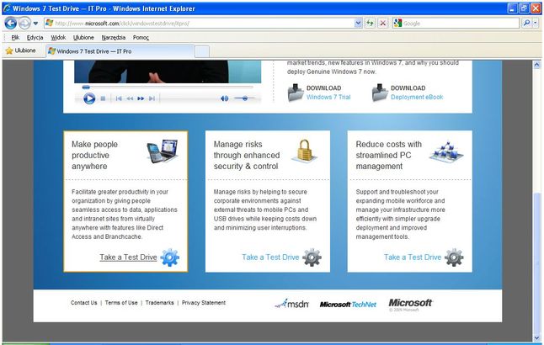The image size is (544, 345).
Task: Click the video Stop button
Action: coord(103,98)
